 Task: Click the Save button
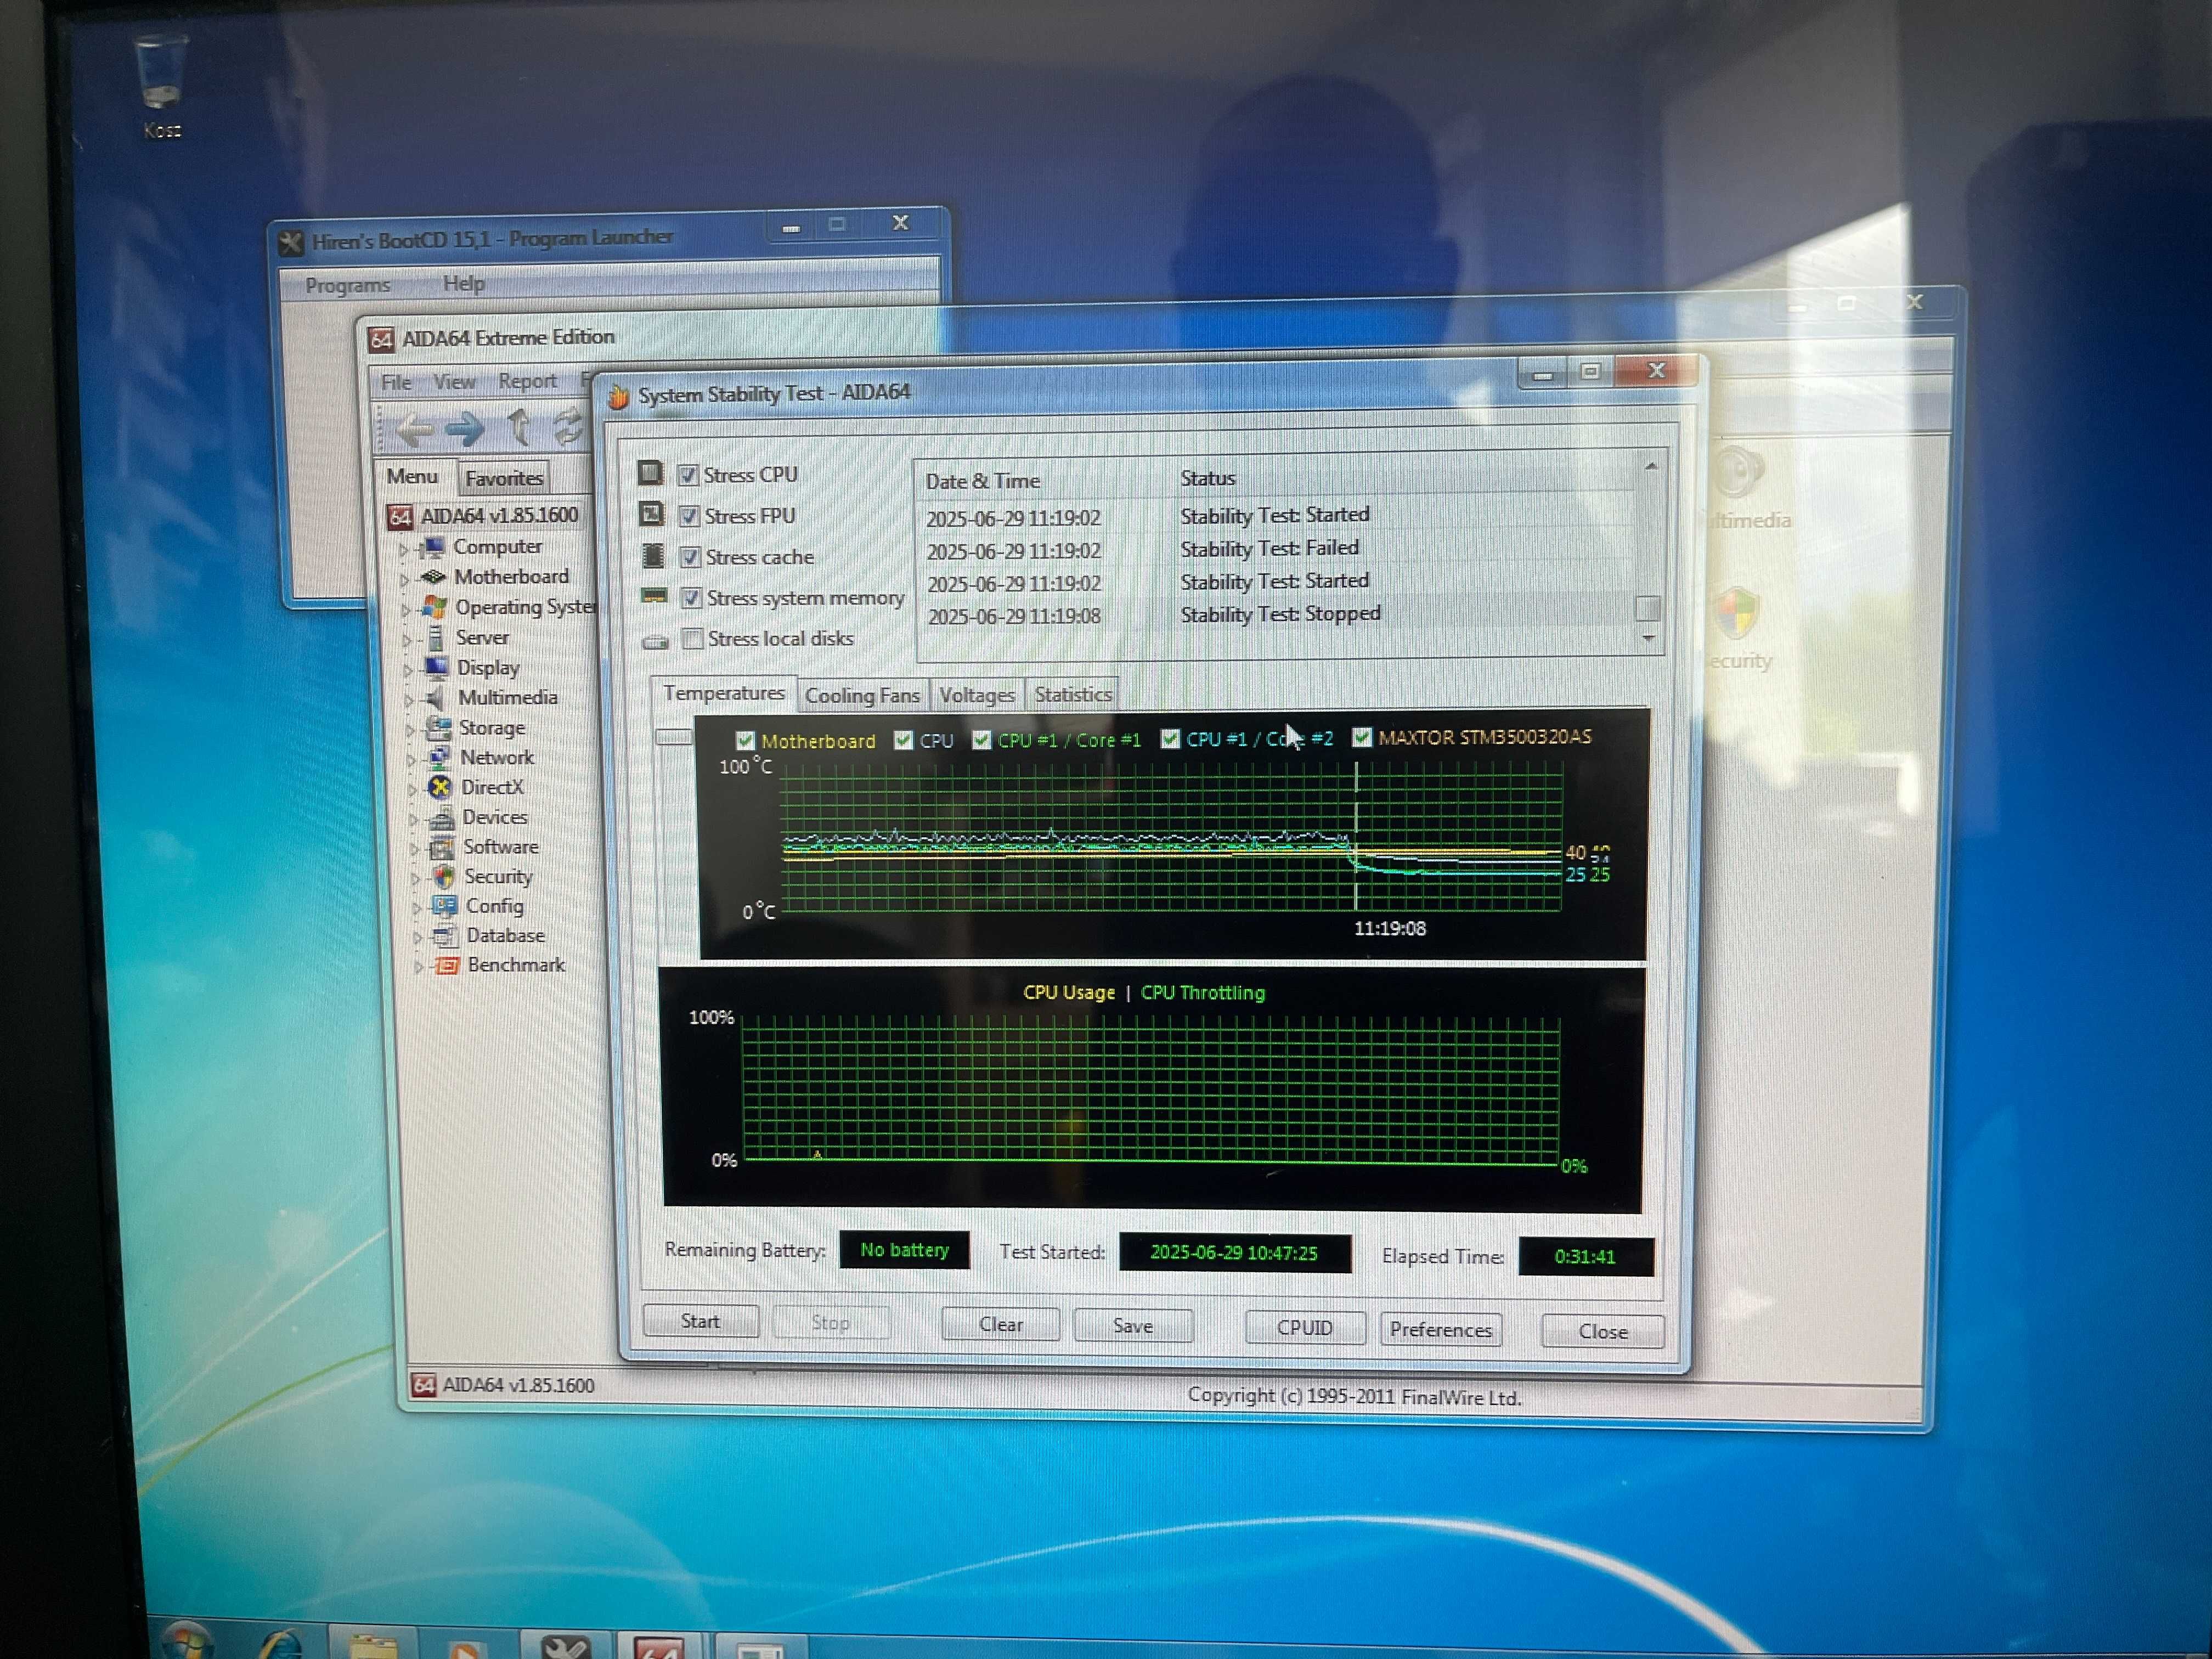click(1133, 1327)
